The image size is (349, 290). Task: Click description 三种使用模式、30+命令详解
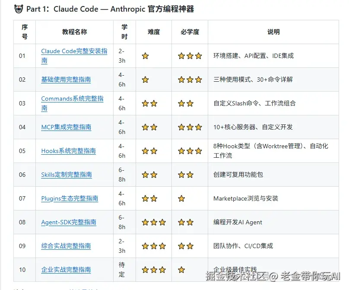253,80
